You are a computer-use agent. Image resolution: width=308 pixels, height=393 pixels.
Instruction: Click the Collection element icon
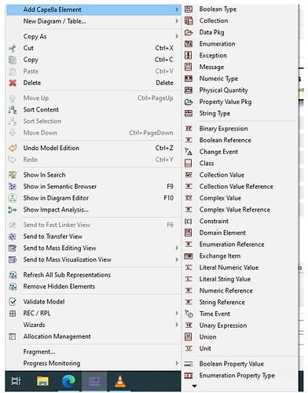point(189,20)
